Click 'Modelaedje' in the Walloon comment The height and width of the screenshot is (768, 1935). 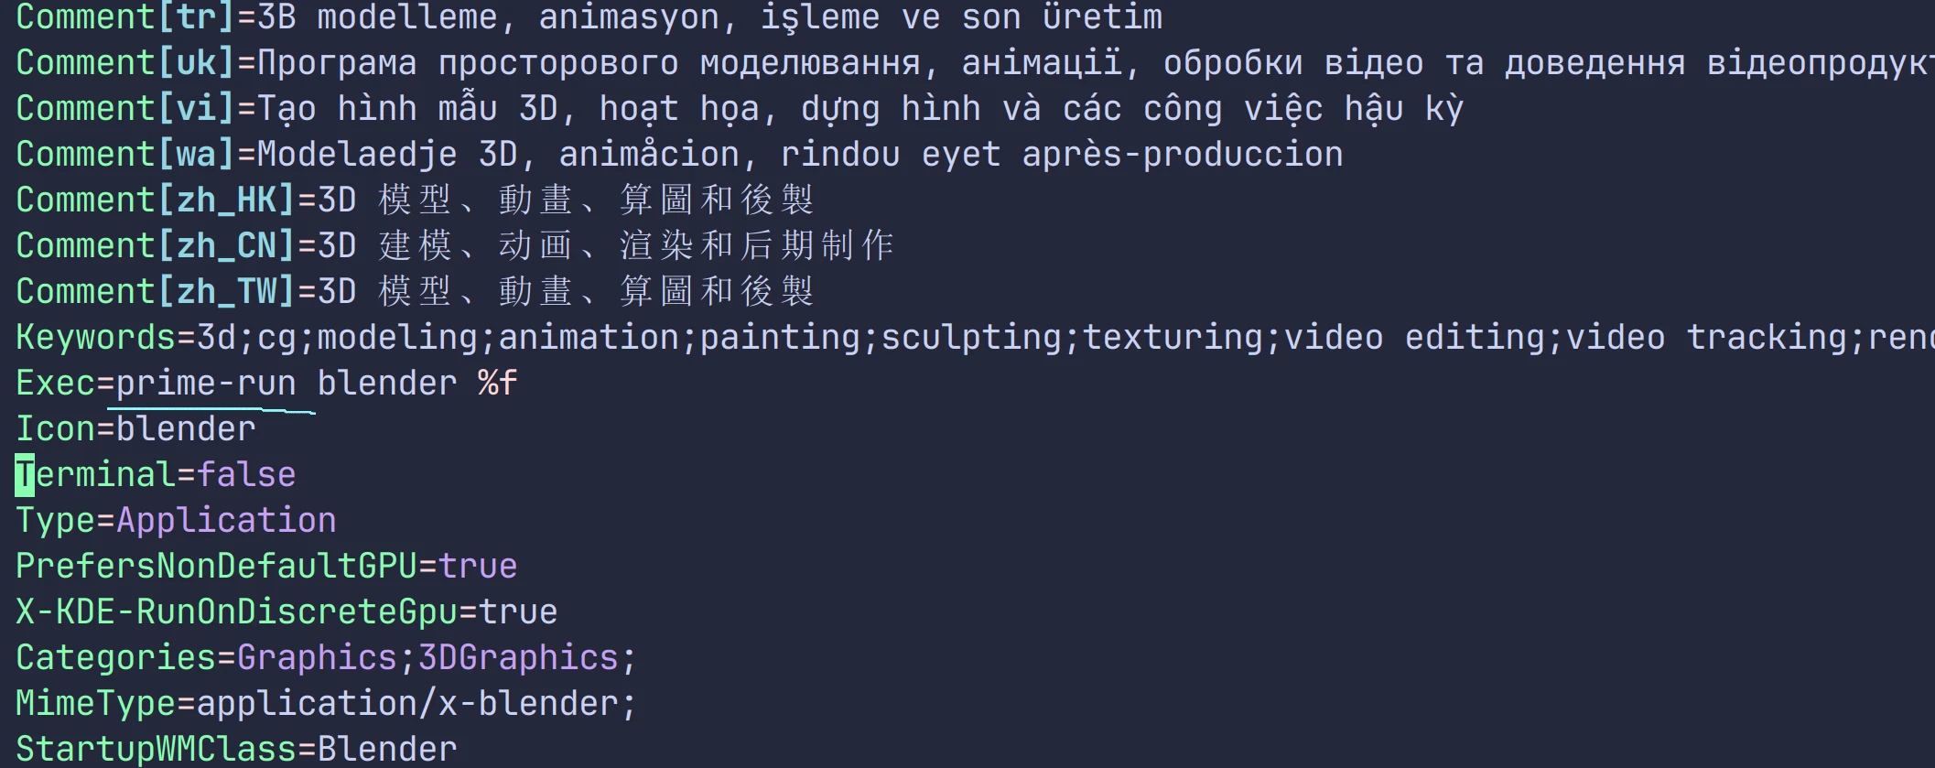click(357, 155)
